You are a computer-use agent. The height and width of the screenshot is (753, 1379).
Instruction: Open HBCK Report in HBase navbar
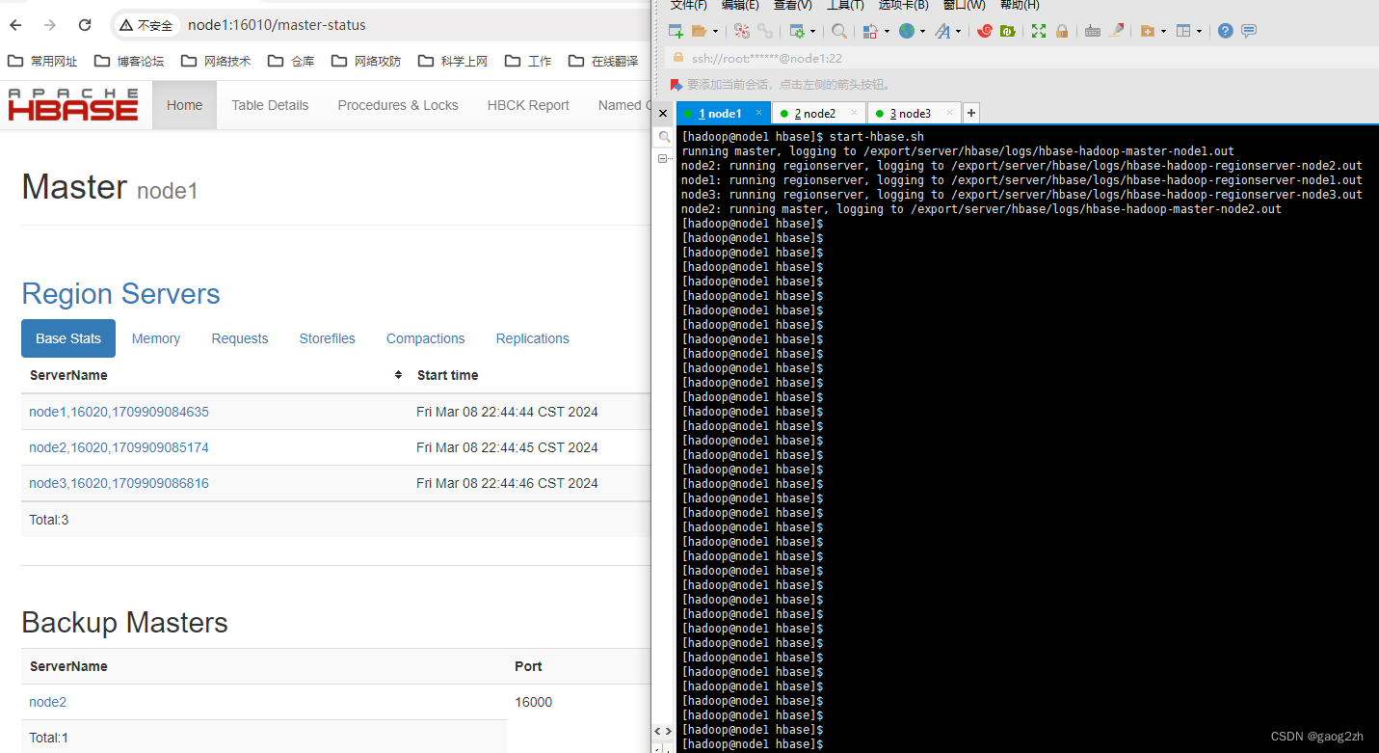528,105
